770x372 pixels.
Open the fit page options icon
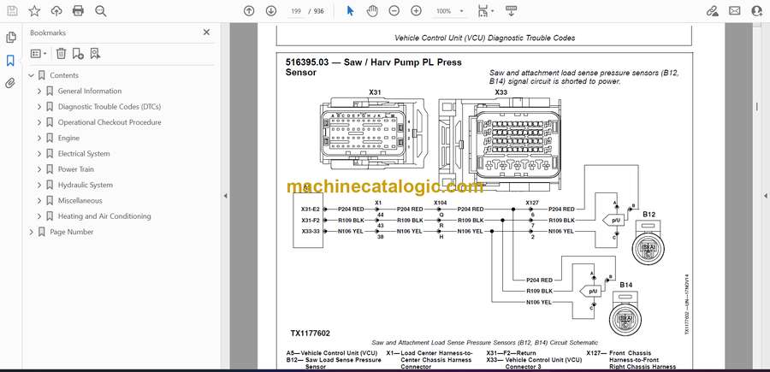click(x=485, y=11)
